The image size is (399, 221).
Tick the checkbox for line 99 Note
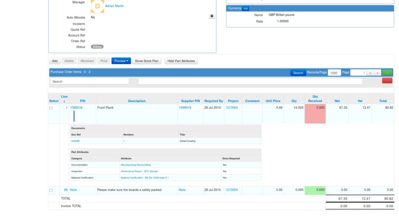(51, 190)
